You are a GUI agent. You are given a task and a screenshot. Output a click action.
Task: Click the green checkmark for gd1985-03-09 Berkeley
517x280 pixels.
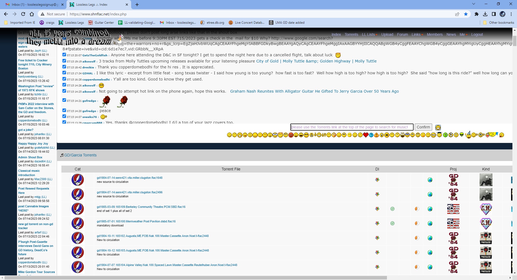[x=392, y=209]
